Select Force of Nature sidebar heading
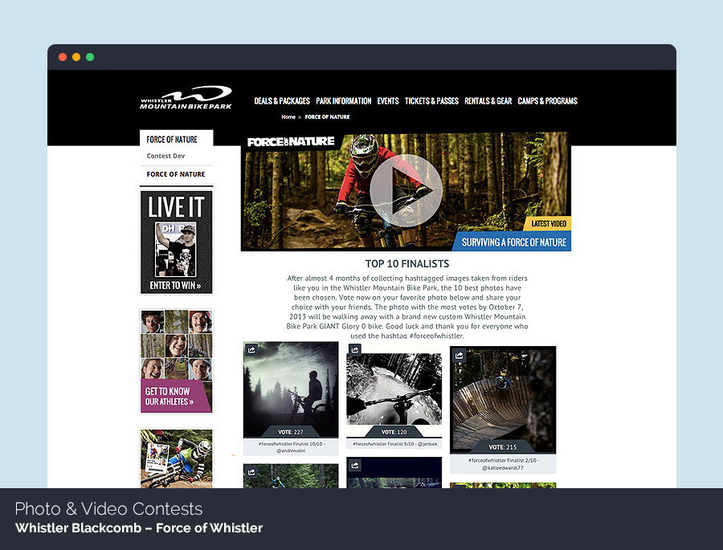The width and height of the screenshot is (723, 550). (x=172, y=139)
